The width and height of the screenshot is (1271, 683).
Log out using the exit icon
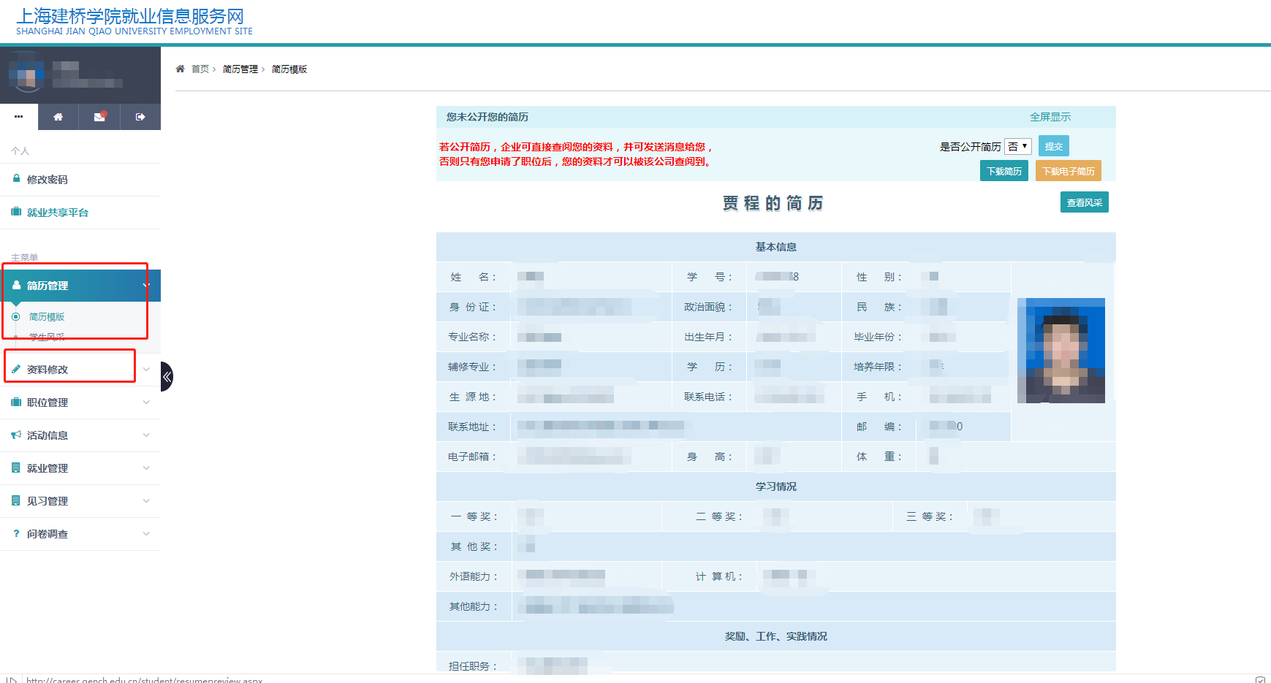[x=140, y=117]
